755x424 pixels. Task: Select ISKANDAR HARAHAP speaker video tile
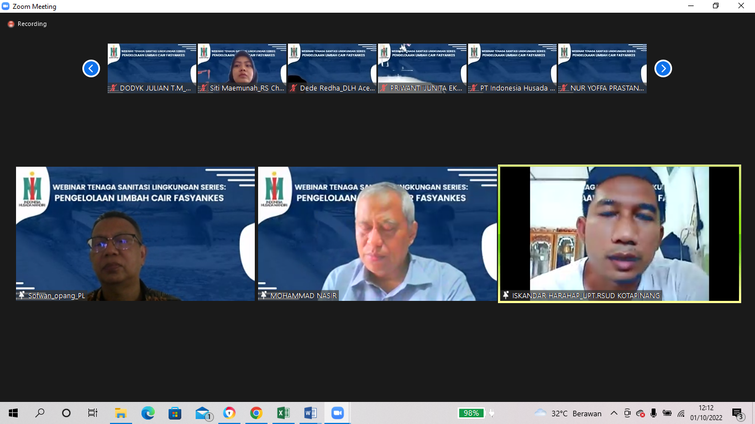619,234
